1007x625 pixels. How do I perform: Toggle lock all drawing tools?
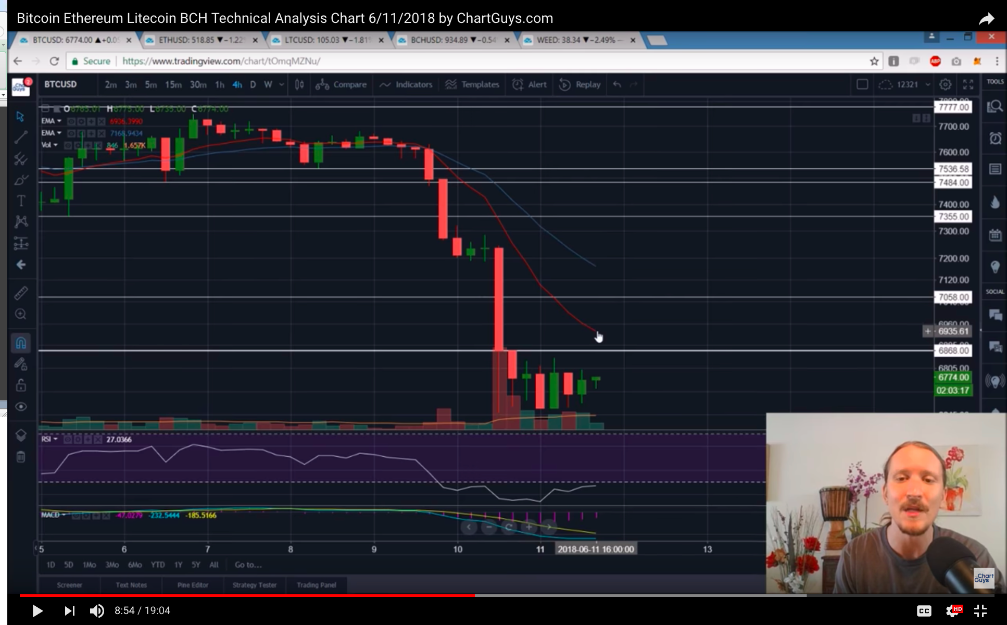21,385
